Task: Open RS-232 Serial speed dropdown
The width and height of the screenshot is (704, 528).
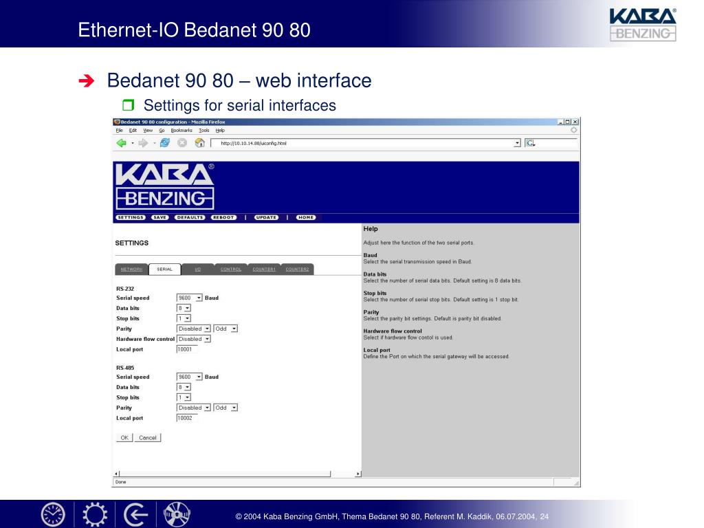Action: coord(199,298)
